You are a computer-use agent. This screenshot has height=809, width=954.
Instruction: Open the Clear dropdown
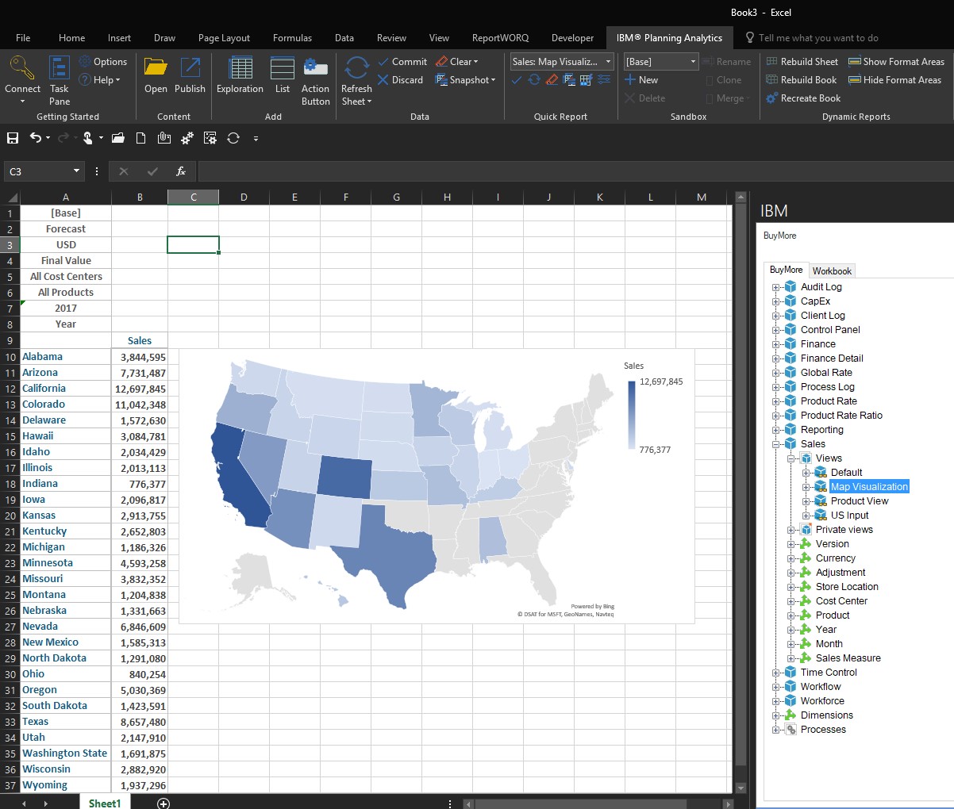(456, 62)
